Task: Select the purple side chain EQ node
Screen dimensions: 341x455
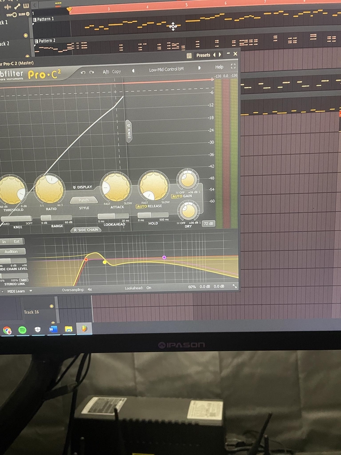Action: pos(164,257)
